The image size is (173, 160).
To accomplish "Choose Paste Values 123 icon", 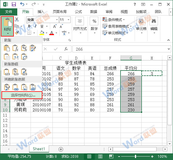I will click(7, 72).
